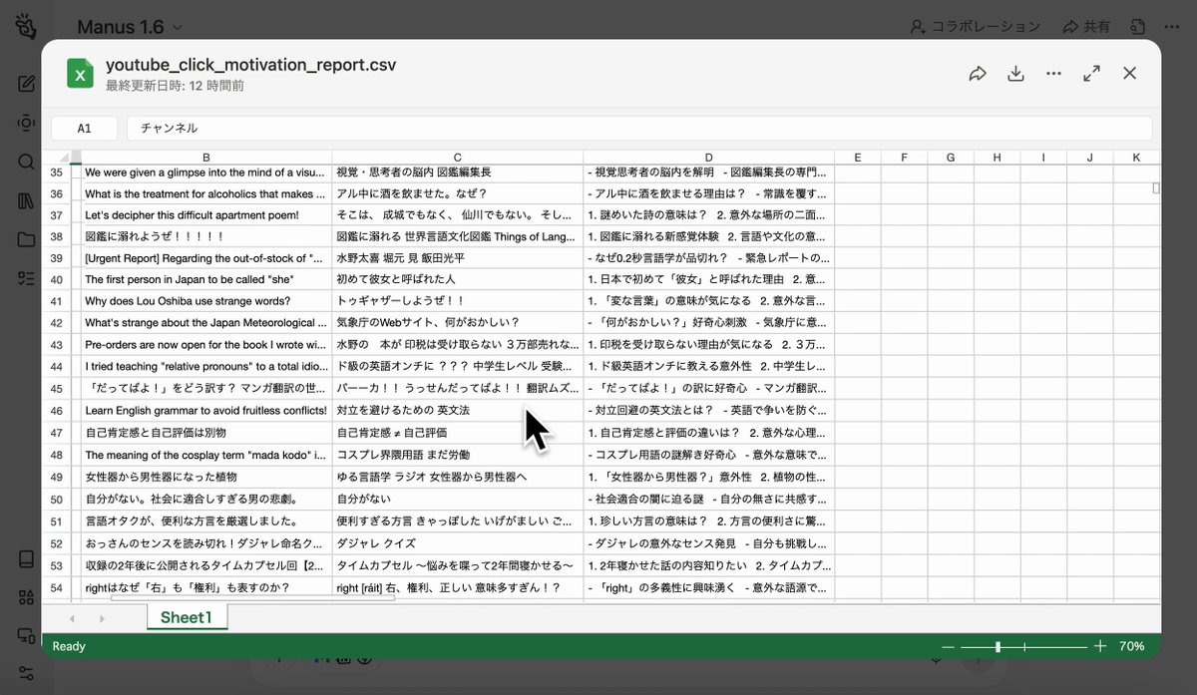Click the Ready status text
The width and height of the screenshot is (1197, 695).
(x=69, y=646)
